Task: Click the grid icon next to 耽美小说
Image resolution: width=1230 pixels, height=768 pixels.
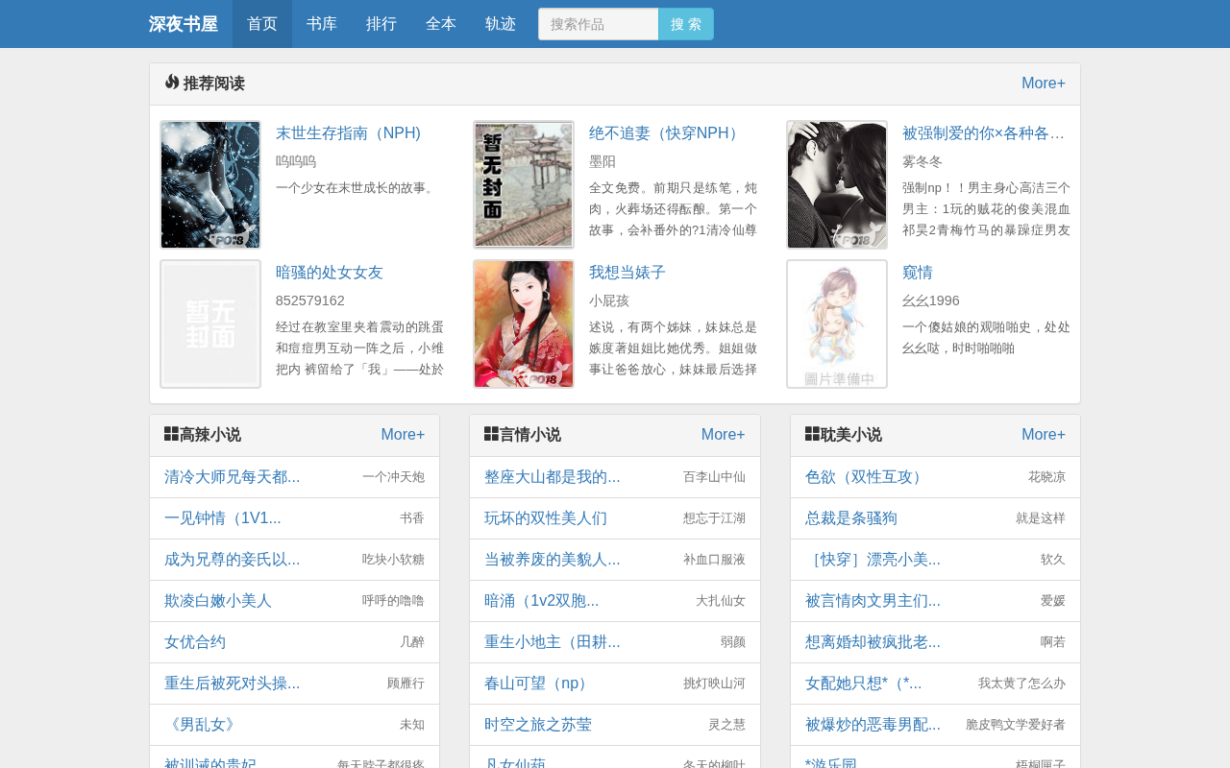Action: click(x=812, y=434)
